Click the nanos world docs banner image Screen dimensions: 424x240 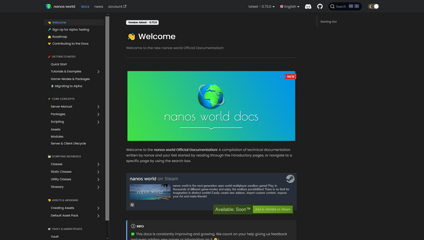[x=211, y=106]
